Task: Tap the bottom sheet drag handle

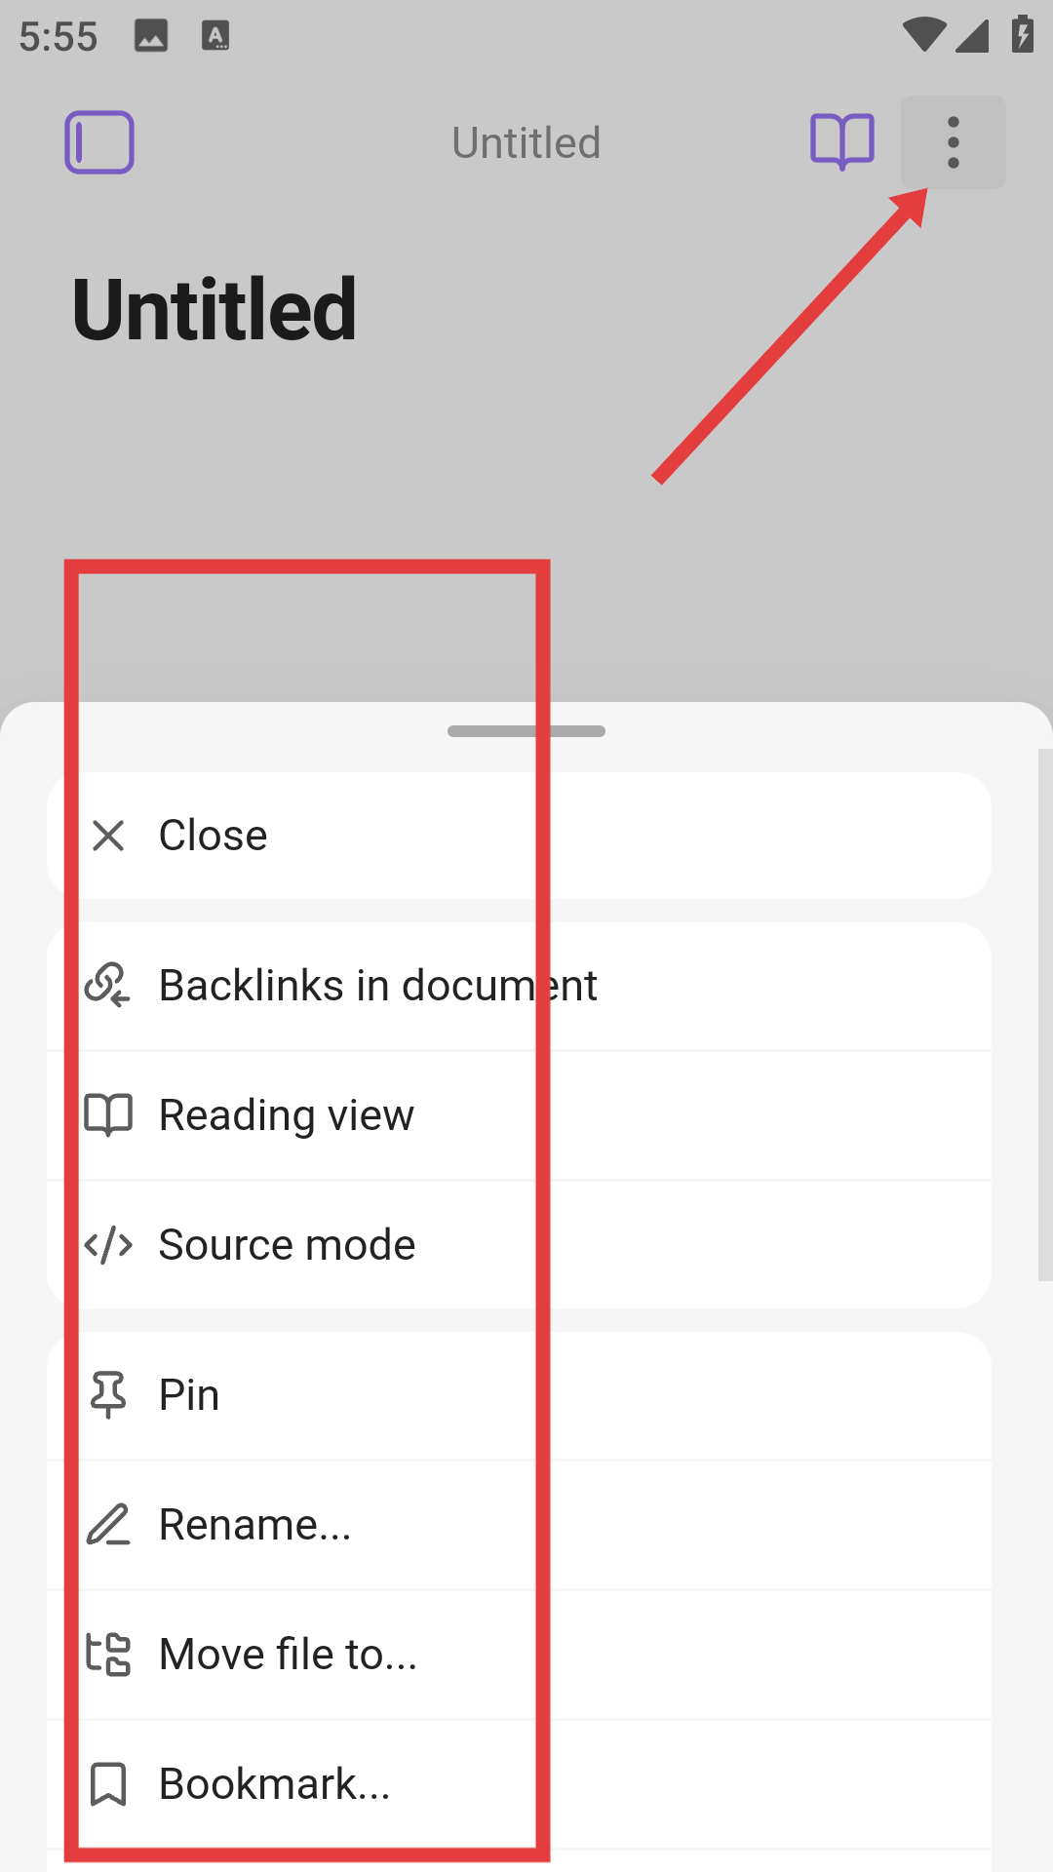Action: coord(526,731)
